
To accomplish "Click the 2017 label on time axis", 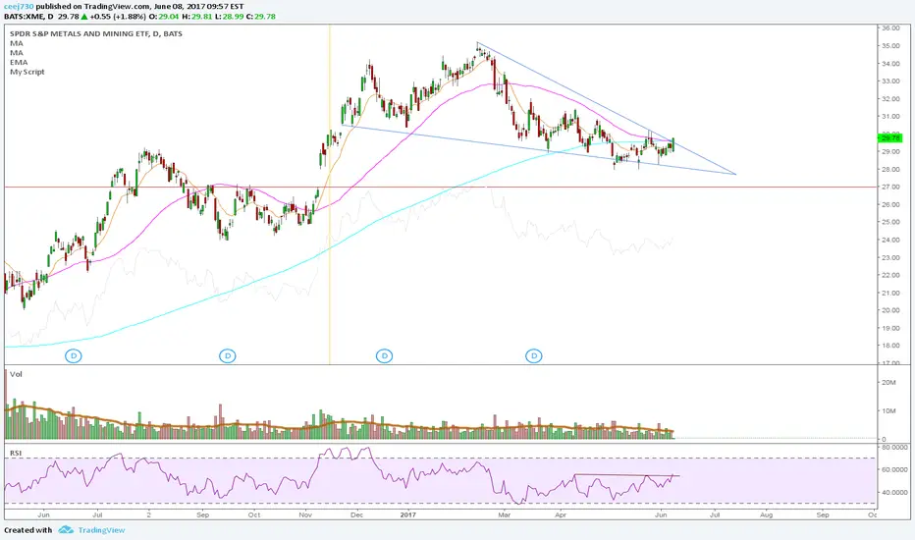I will [407, 514].
